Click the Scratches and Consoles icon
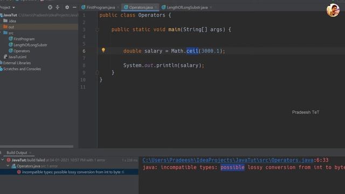 click(x=1, y=69)
